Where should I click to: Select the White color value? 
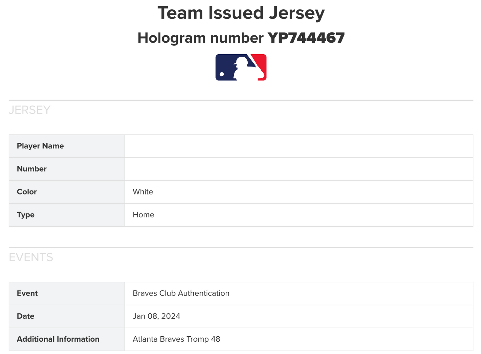(143, 192)
